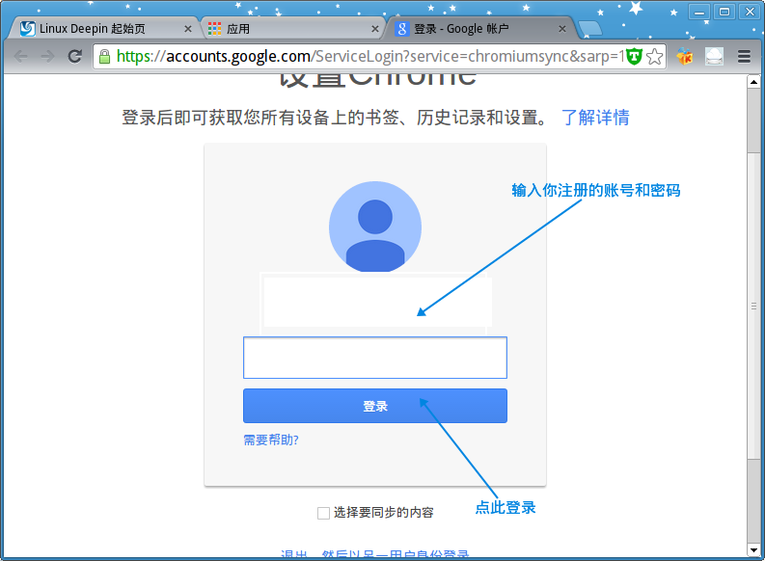
Task: Click the green shield icon in address bar
Action: click(x=634, y=56)
